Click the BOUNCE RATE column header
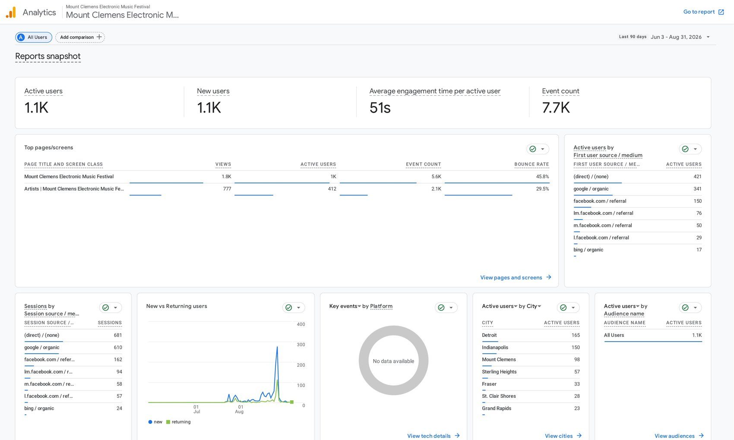Screen dimensions: 734x440 tap(532, 164)
